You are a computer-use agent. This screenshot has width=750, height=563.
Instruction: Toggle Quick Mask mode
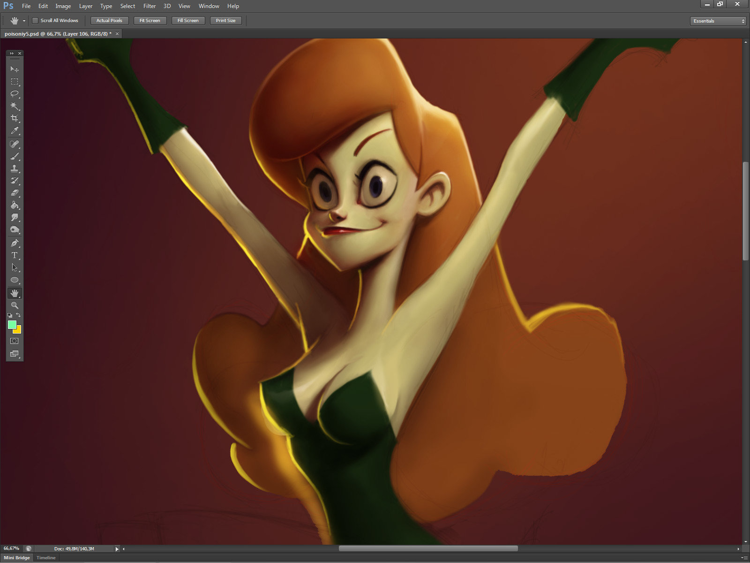15,341
